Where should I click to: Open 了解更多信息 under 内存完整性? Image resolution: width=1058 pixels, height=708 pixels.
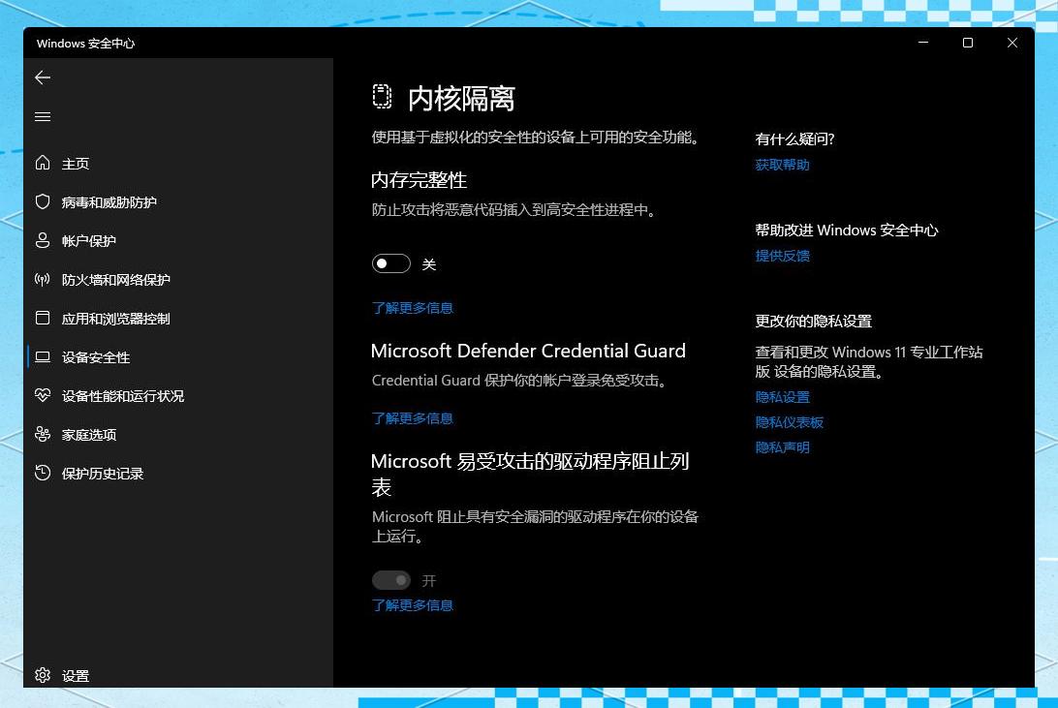click(x=412, y=307)
